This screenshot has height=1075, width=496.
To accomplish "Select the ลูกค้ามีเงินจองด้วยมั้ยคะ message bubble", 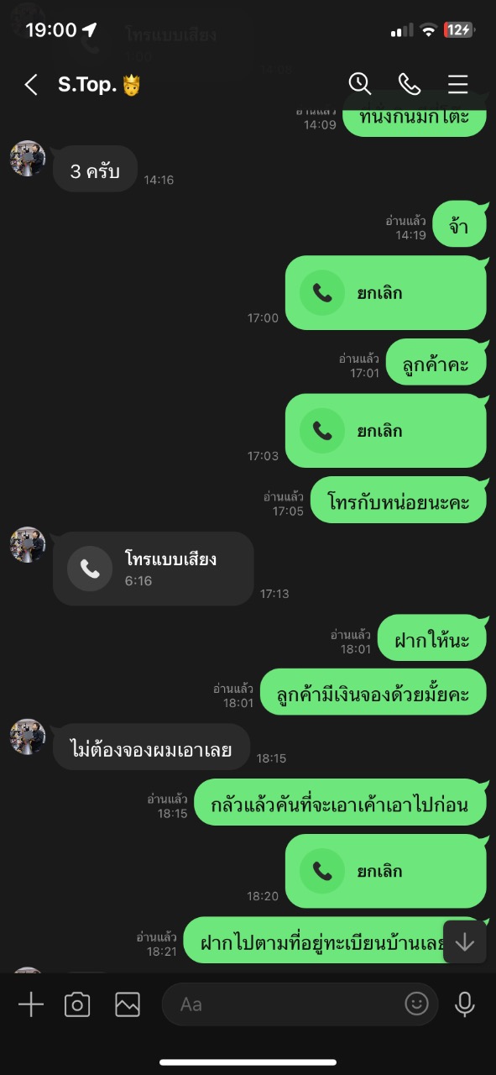I will 373,693.
